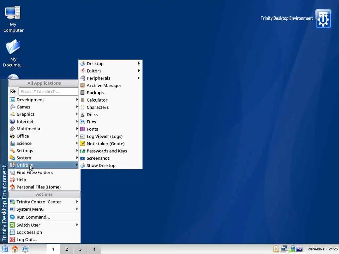Open the Internet menu category

click(x=44, y=121)
